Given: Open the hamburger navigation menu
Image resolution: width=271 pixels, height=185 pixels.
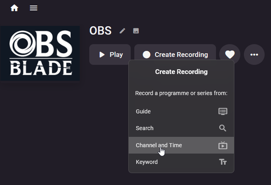Looking at the screenshot, I should click(x=33, y=8).
